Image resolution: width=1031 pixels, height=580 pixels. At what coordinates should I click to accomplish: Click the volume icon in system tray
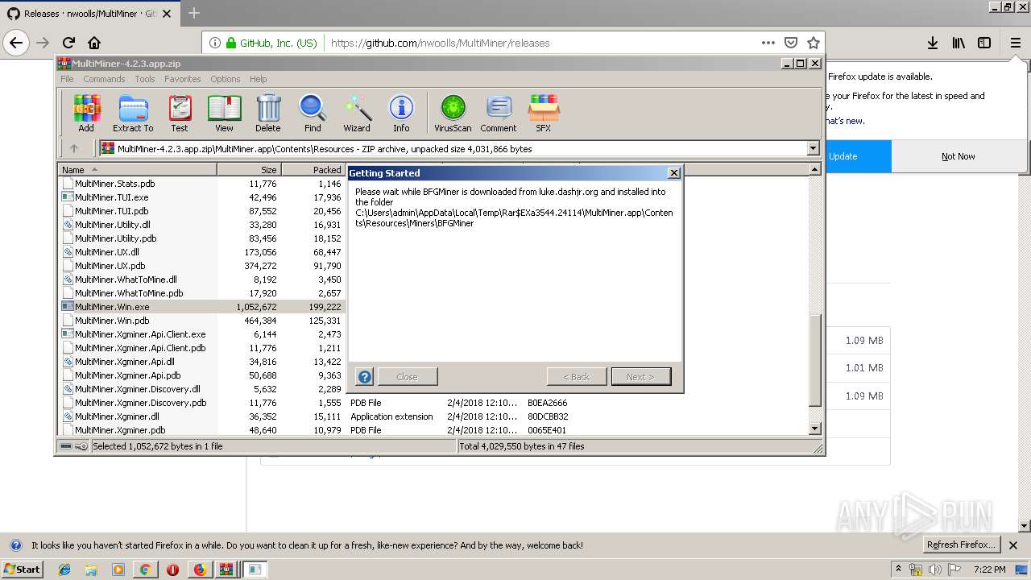934,570
